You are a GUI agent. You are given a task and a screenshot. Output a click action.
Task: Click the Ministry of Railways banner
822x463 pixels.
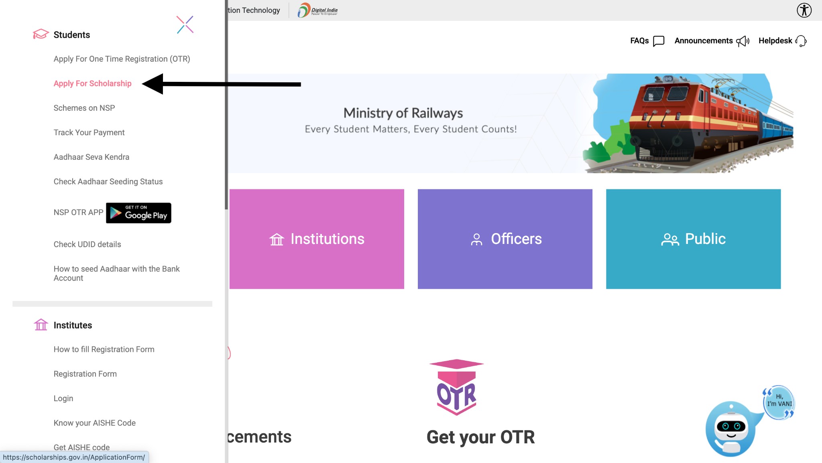pyautogui.click(x=511, y=123)
